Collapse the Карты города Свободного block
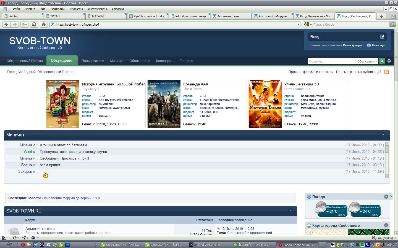Screen dimensions: 398x248 (386, 225)
